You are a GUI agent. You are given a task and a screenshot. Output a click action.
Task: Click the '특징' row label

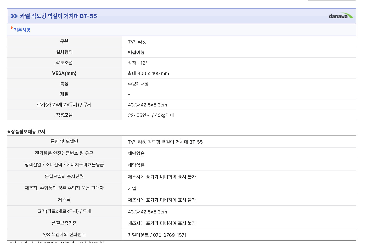coord(64,83)
